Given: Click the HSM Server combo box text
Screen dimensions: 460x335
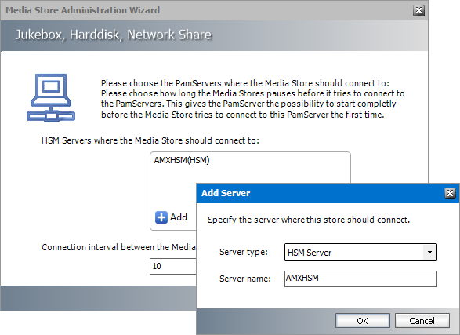Looking at the screenshot, I should [310, 253].
